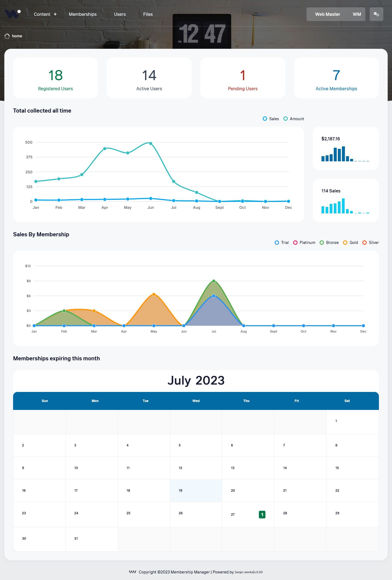Screen dimensions: 392x580
Task: Click the home breadcrumb house icon
Action: point(7,36)
